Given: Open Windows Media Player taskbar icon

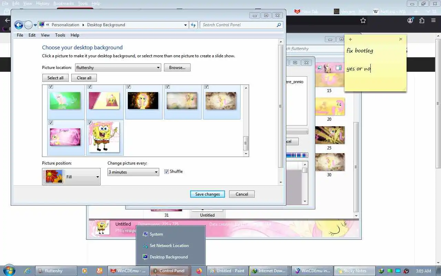Looking at the screenshot, I should click(85, 271).
